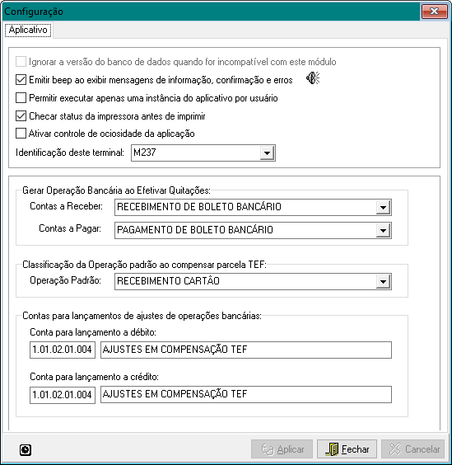
Task: Click crédito account code field
Action: coord(63,395)
